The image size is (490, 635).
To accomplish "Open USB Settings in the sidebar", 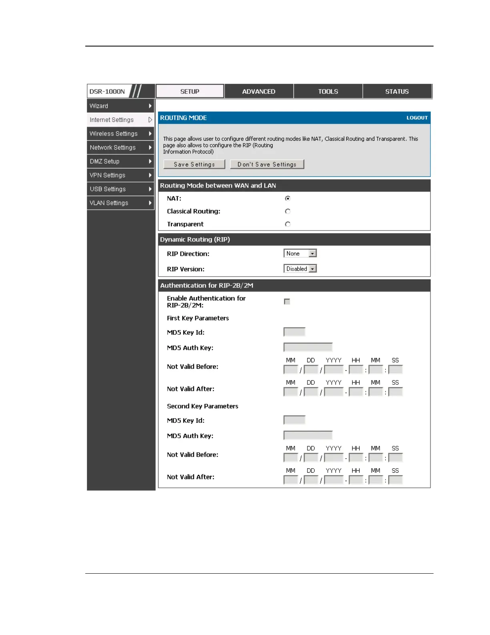I will pyautogui.click(x=120, y=189).
